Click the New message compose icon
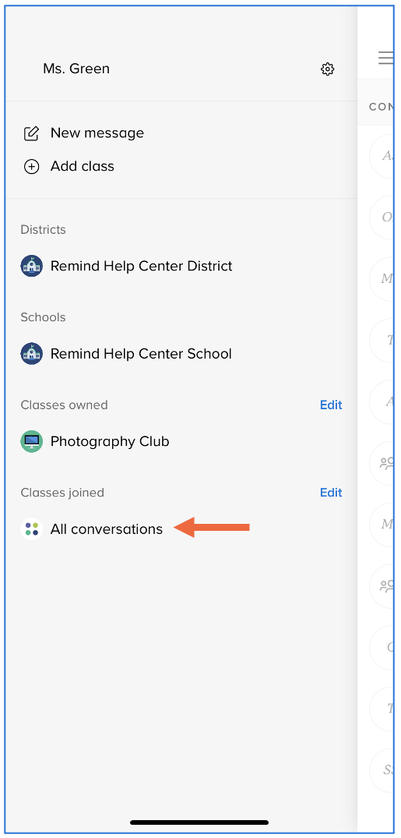 [31, 133]
